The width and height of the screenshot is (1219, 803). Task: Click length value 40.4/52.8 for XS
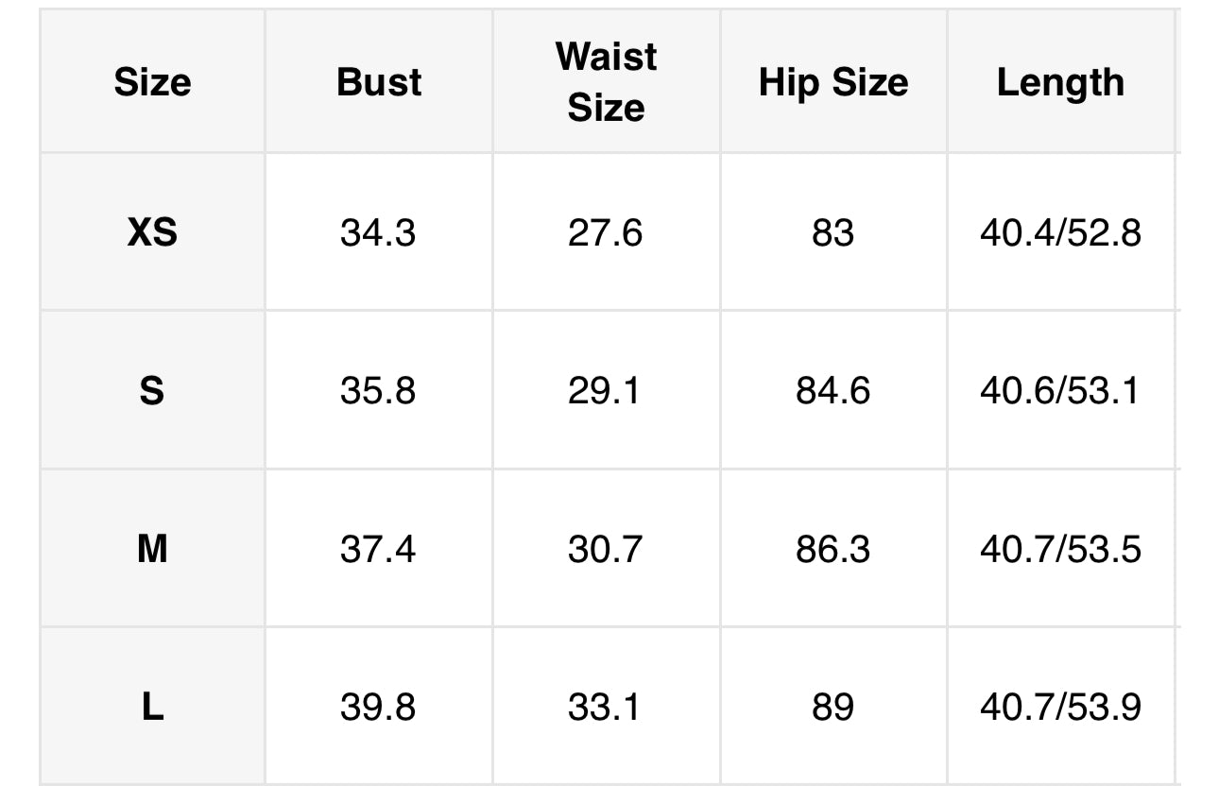pyautogui.click(x=1060, y=231)
